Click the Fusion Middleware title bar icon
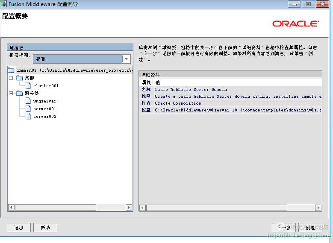The height and width of the screenshot is (243, 333). (4, 4)
